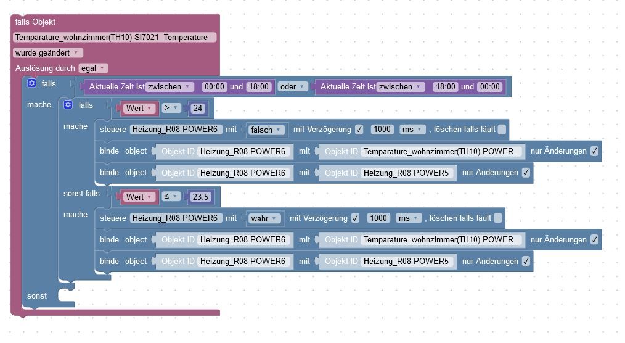Click the 'steuere' label in falsch row
Image resolution: width=625 pixels, height=343 pixels.
point(113,129)
